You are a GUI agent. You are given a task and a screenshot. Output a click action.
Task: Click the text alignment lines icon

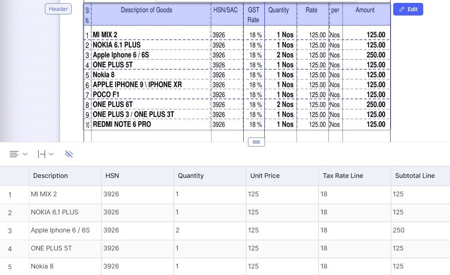[14, 154]
